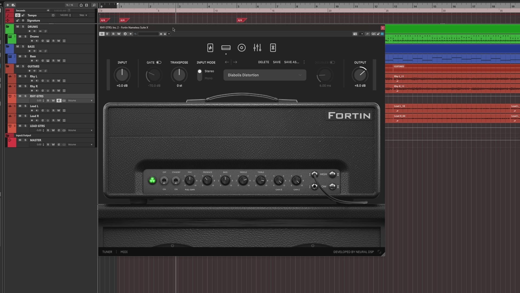Open Signature track settings gear
The height and width of the screenshot is (293, 520).
(23, 20)
